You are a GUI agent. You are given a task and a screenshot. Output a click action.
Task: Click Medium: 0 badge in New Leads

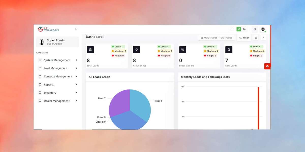click(257, 51)
